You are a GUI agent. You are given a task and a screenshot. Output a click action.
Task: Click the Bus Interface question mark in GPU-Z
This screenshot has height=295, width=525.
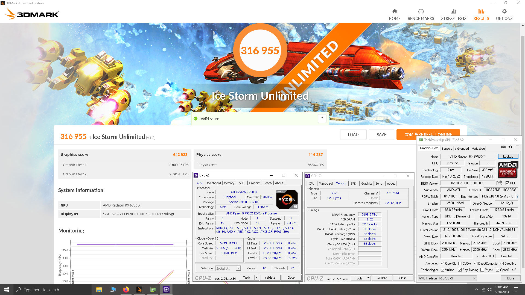[x=517, y=196]
